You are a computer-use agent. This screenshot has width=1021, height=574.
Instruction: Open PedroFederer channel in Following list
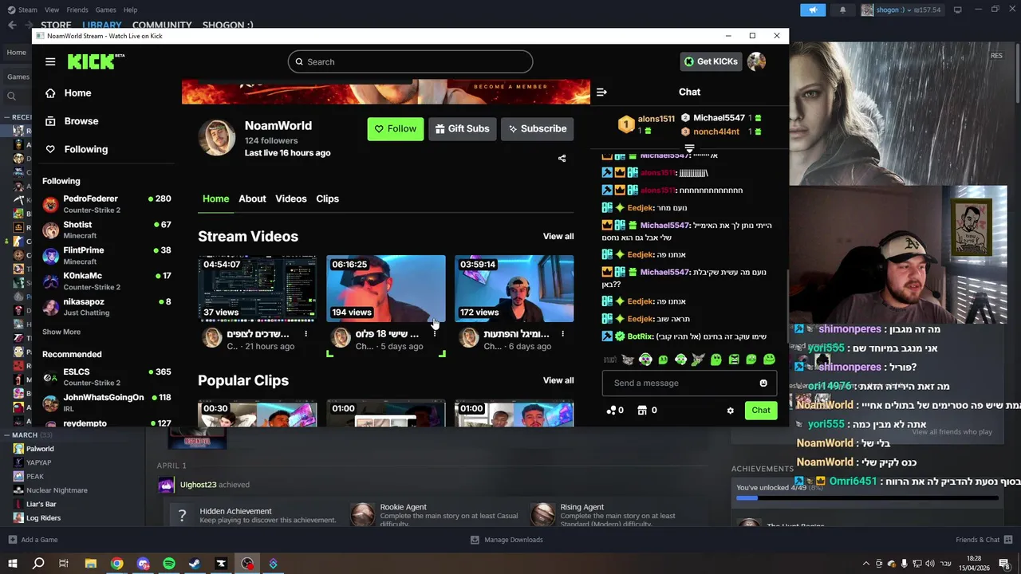pyautogui.click(x=107, y=204)
